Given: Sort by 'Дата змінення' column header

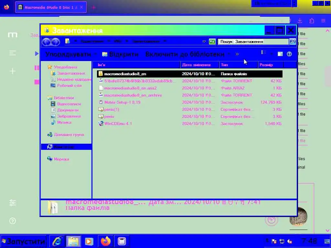Looking at the screenshot, I should tap(200, 65).
